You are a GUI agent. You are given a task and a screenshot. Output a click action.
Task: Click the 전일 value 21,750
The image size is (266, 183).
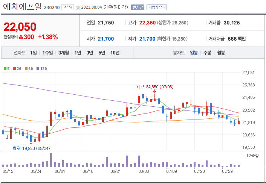click(106, 23)
